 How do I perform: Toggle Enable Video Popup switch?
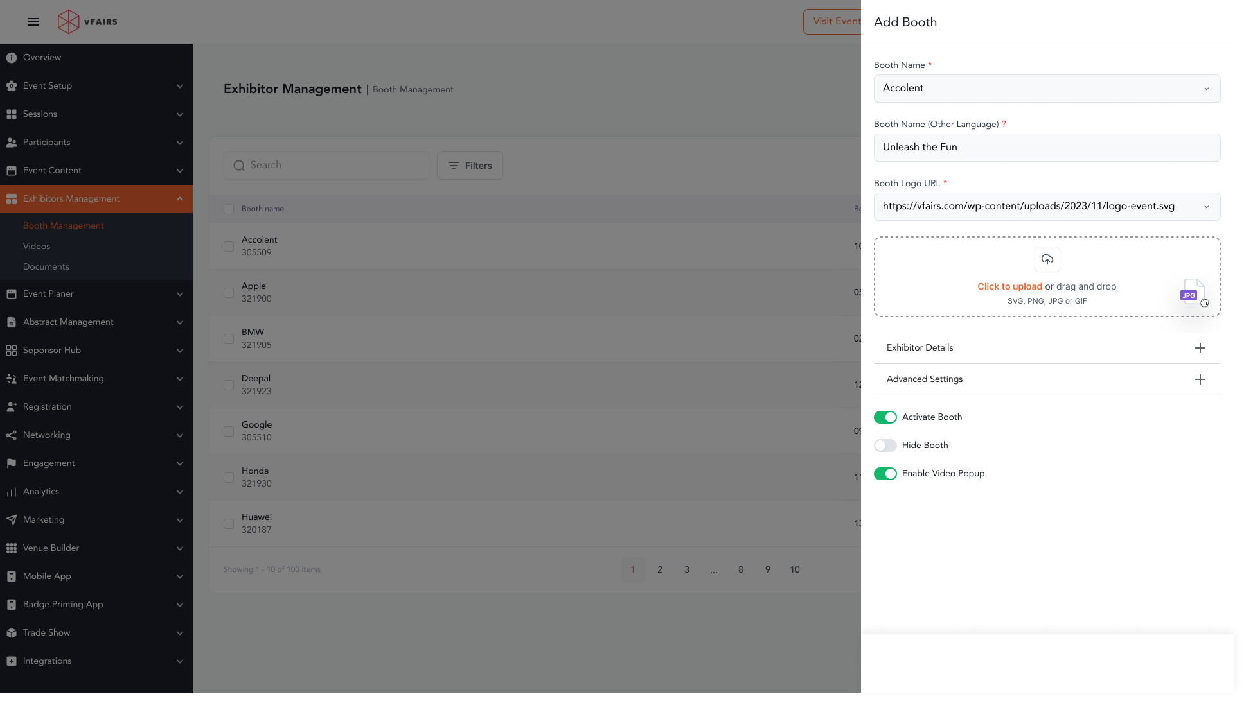click(885, 474)
